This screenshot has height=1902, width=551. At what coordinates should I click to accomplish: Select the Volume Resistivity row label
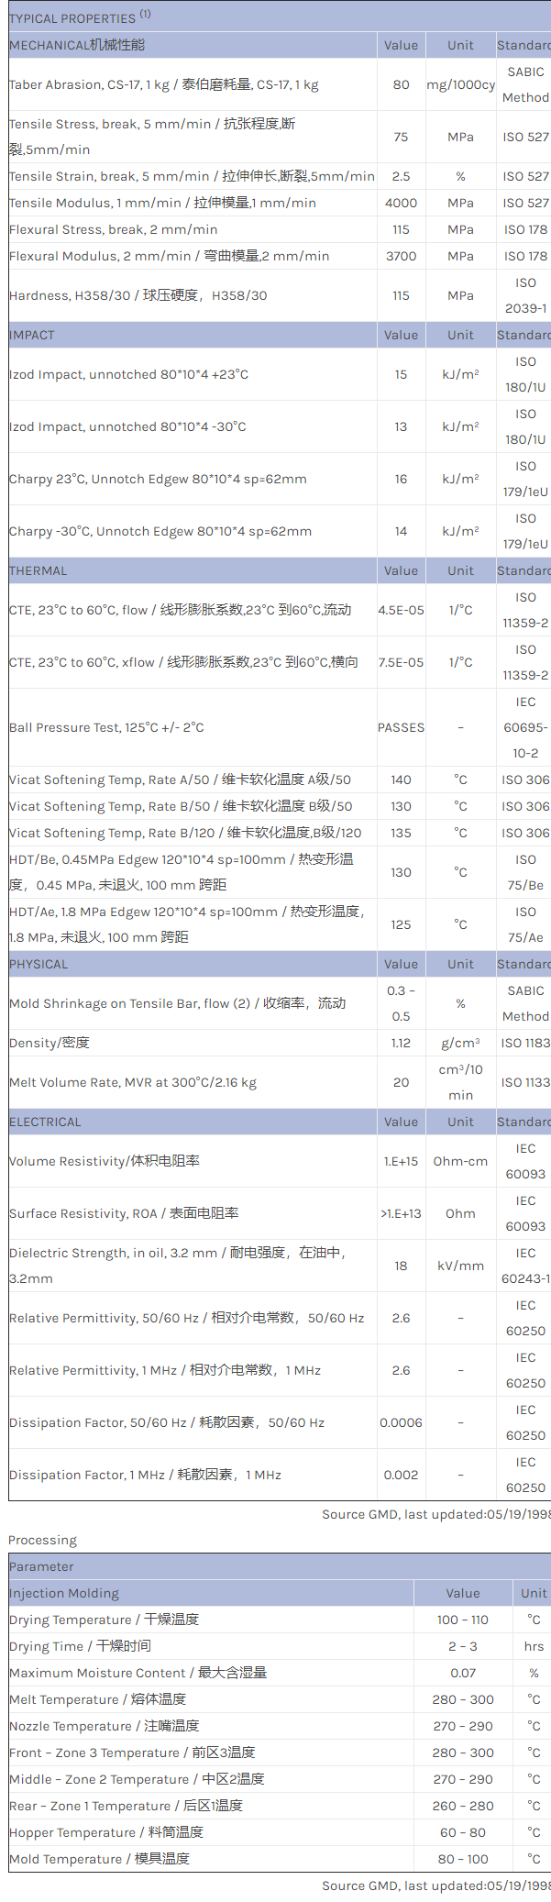(x=105, y=1162)
